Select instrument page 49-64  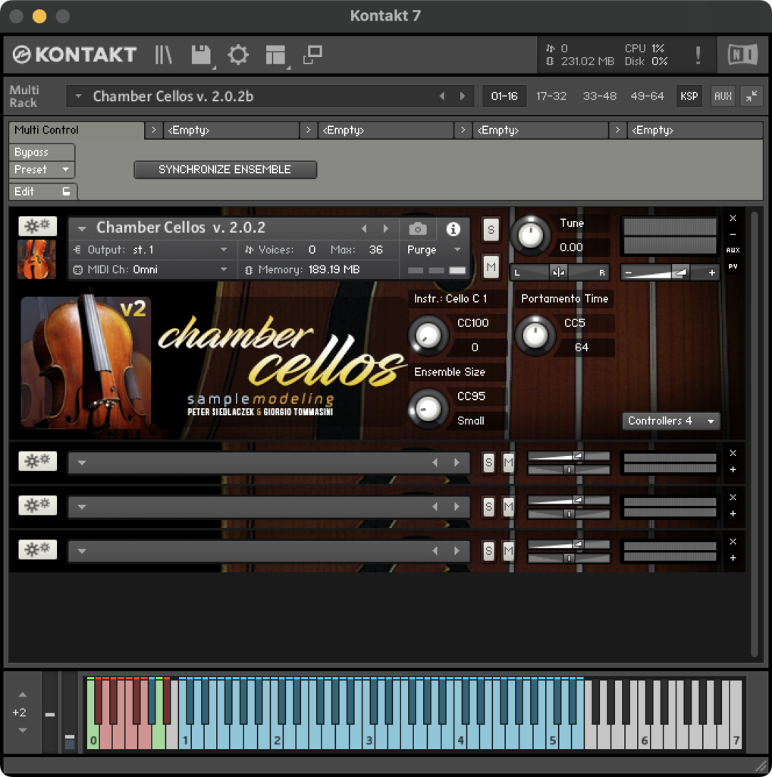pyautogui.click(x=647, y=96)
